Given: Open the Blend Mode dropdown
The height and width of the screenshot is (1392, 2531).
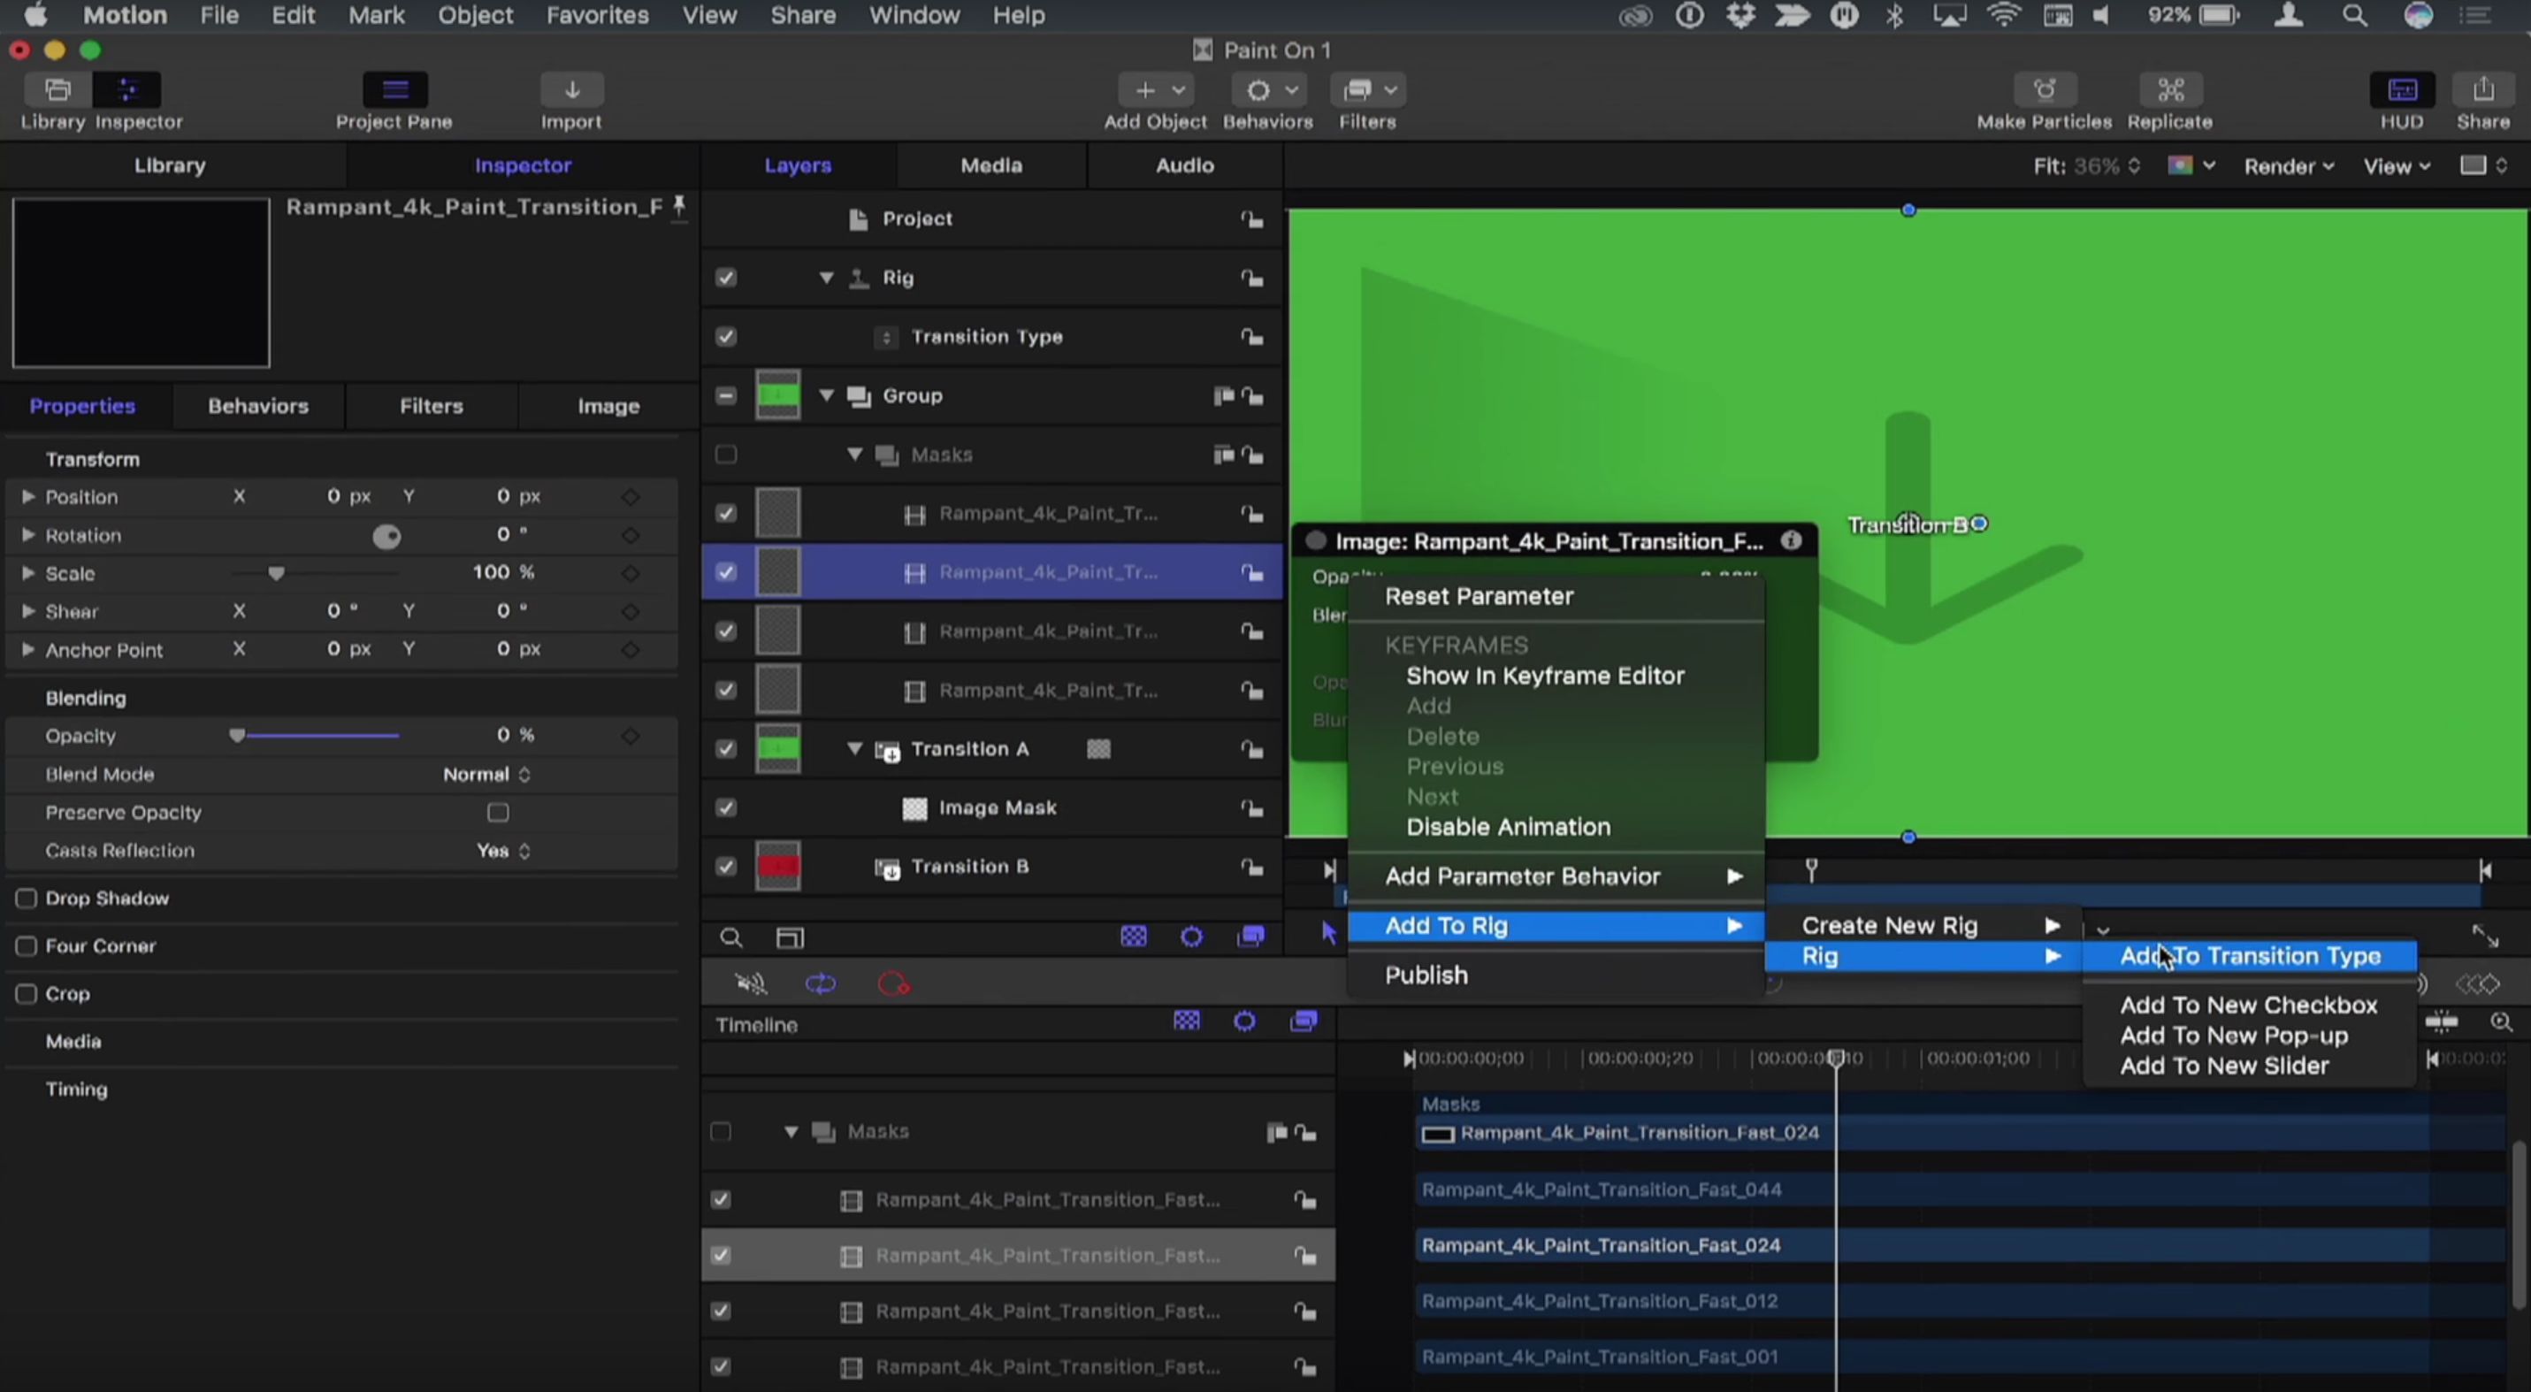Looking at the screenshot, I should (x=486, y=775).
